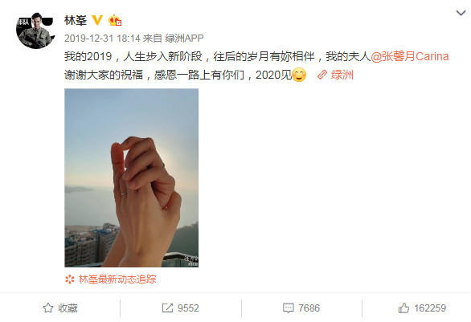Open the 绿洲 link text

(342, 75)
